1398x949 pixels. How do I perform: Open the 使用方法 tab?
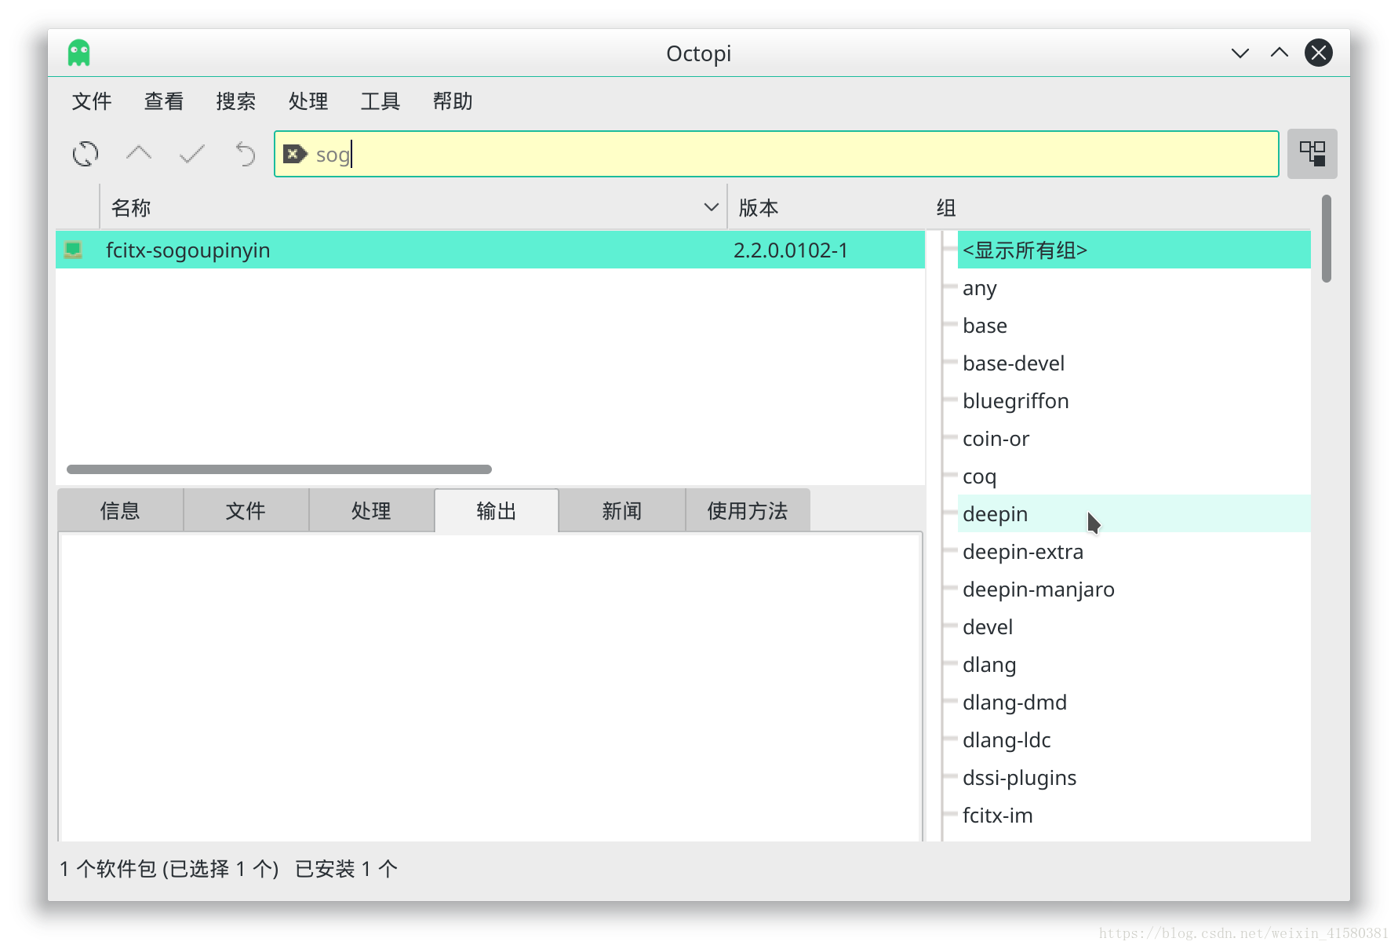pyautogui.click(x=748, y=511)
